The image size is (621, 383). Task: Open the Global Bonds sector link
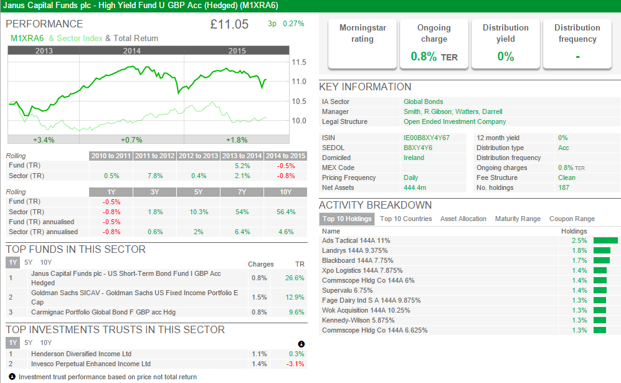(x=423, y=102)
